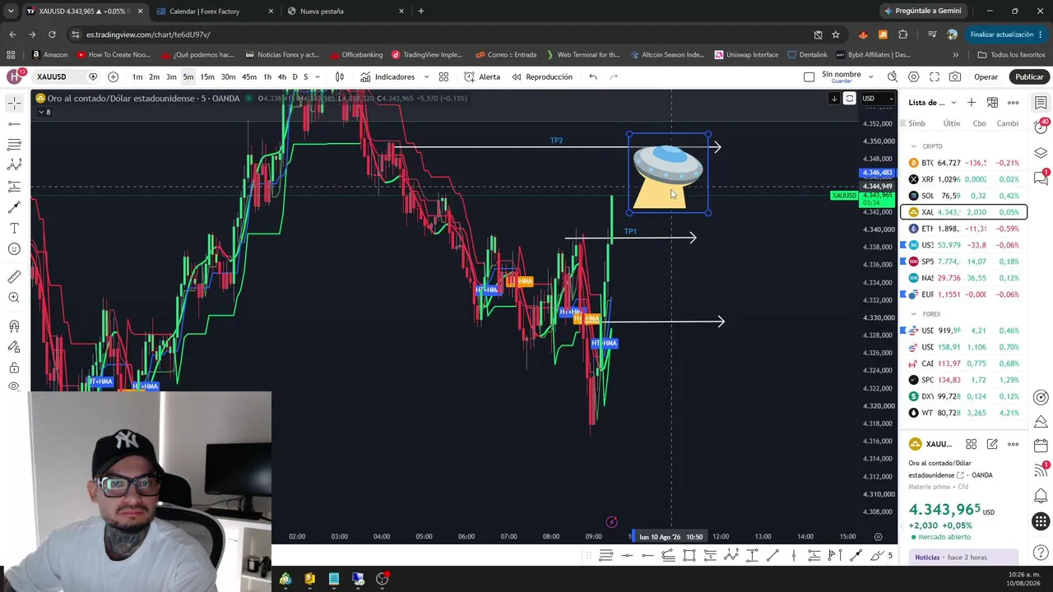Select the crosshair cursor tool
1053x592 pixels.
point(14,103)
